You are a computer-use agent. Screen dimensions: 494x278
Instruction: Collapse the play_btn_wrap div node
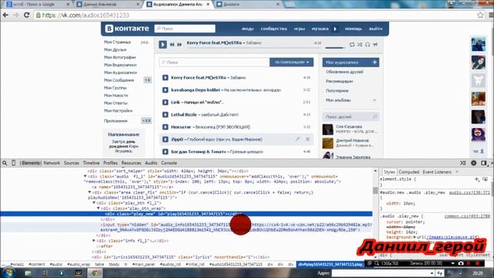(x=98, y=208)
